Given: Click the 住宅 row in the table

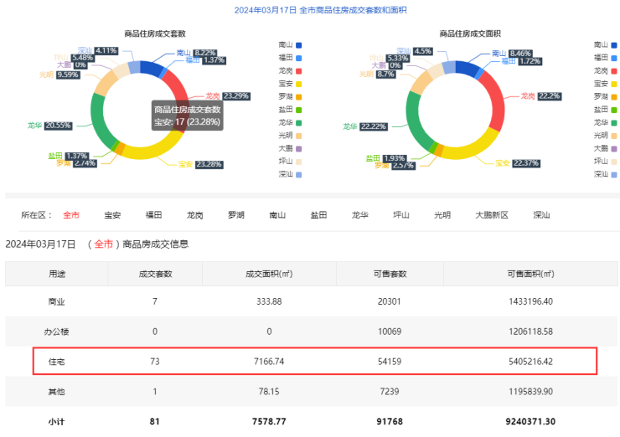Looking at the screenshot, I should (314, 361).
